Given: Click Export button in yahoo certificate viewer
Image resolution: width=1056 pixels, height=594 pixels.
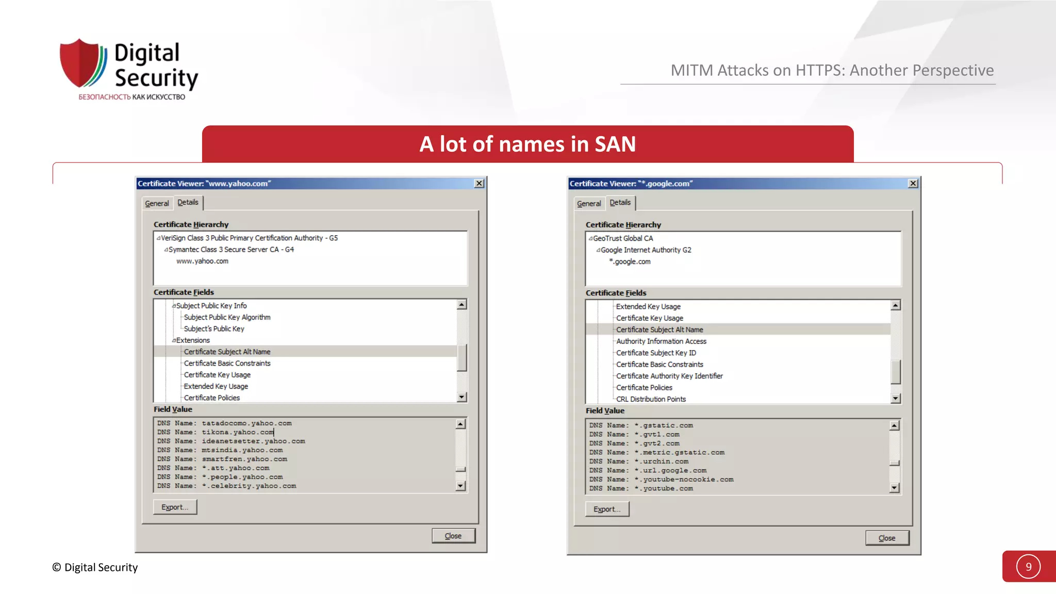Looking at the screenshot, I should [175, 507].
